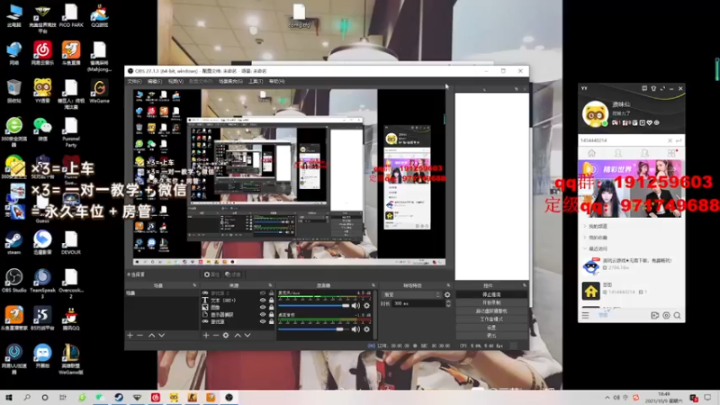Toggle the lock on the 图像 source

pos(271,307)
